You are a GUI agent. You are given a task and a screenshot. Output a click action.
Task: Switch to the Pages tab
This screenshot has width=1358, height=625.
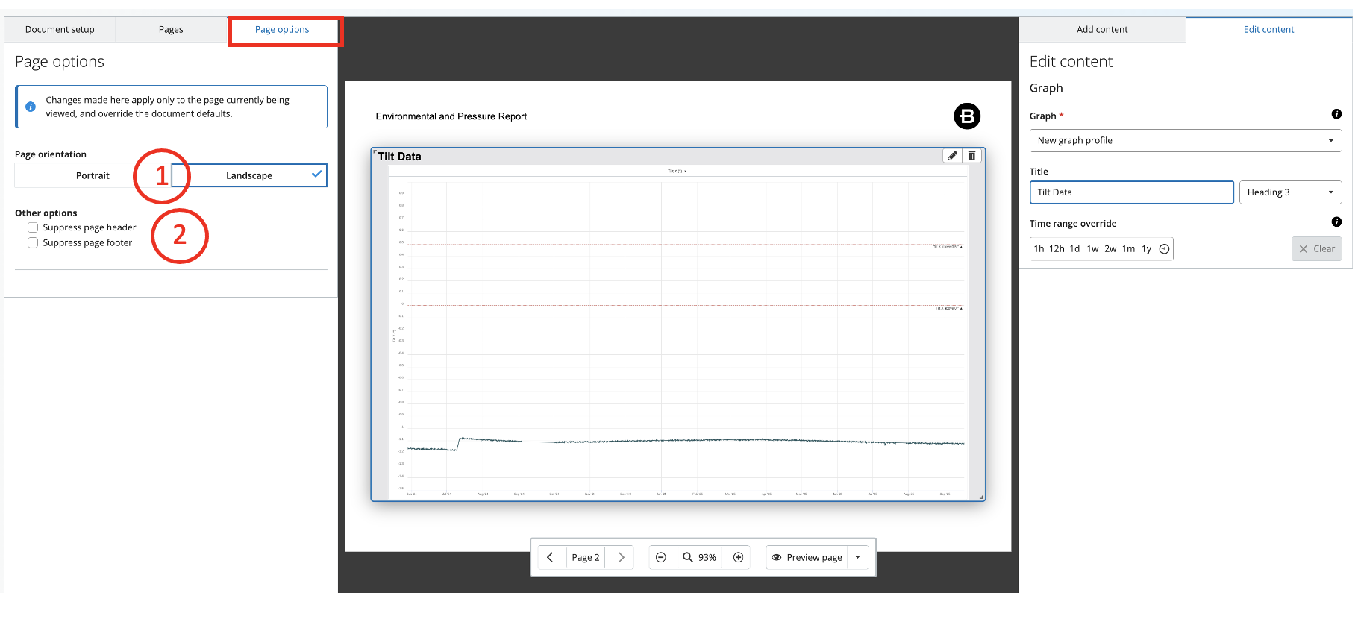171,30
